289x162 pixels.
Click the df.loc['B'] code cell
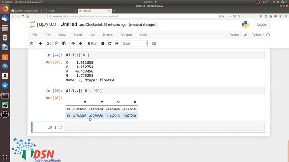tap(164, 55)
